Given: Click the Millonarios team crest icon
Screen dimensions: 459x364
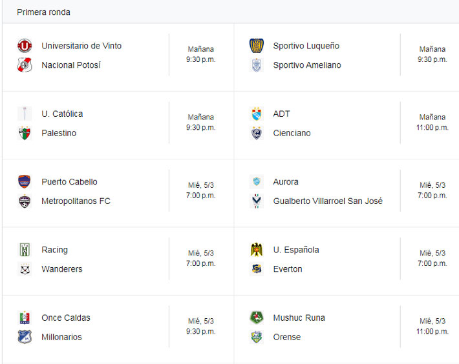Looking at the screenshot, I should (x=25, y=337).
